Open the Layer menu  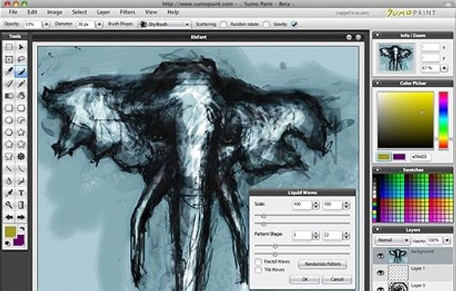(x=103, y=13)
